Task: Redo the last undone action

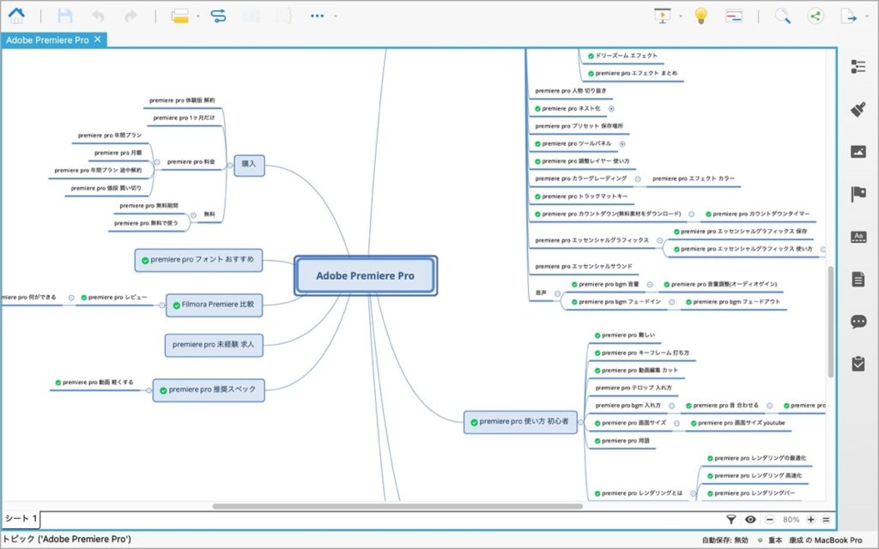Action: click(x=130, y=16)
